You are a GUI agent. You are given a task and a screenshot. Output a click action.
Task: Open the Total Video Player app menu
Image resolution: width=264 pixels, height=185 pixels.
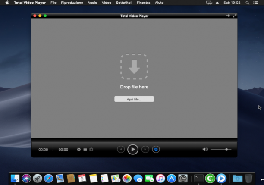pos(30,3)
